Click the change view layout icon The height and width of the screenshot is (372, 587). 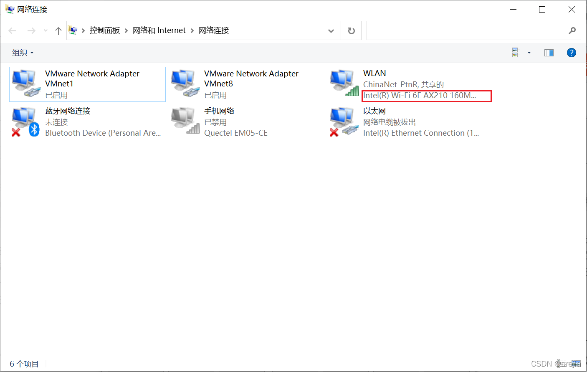tap(516, 53)
